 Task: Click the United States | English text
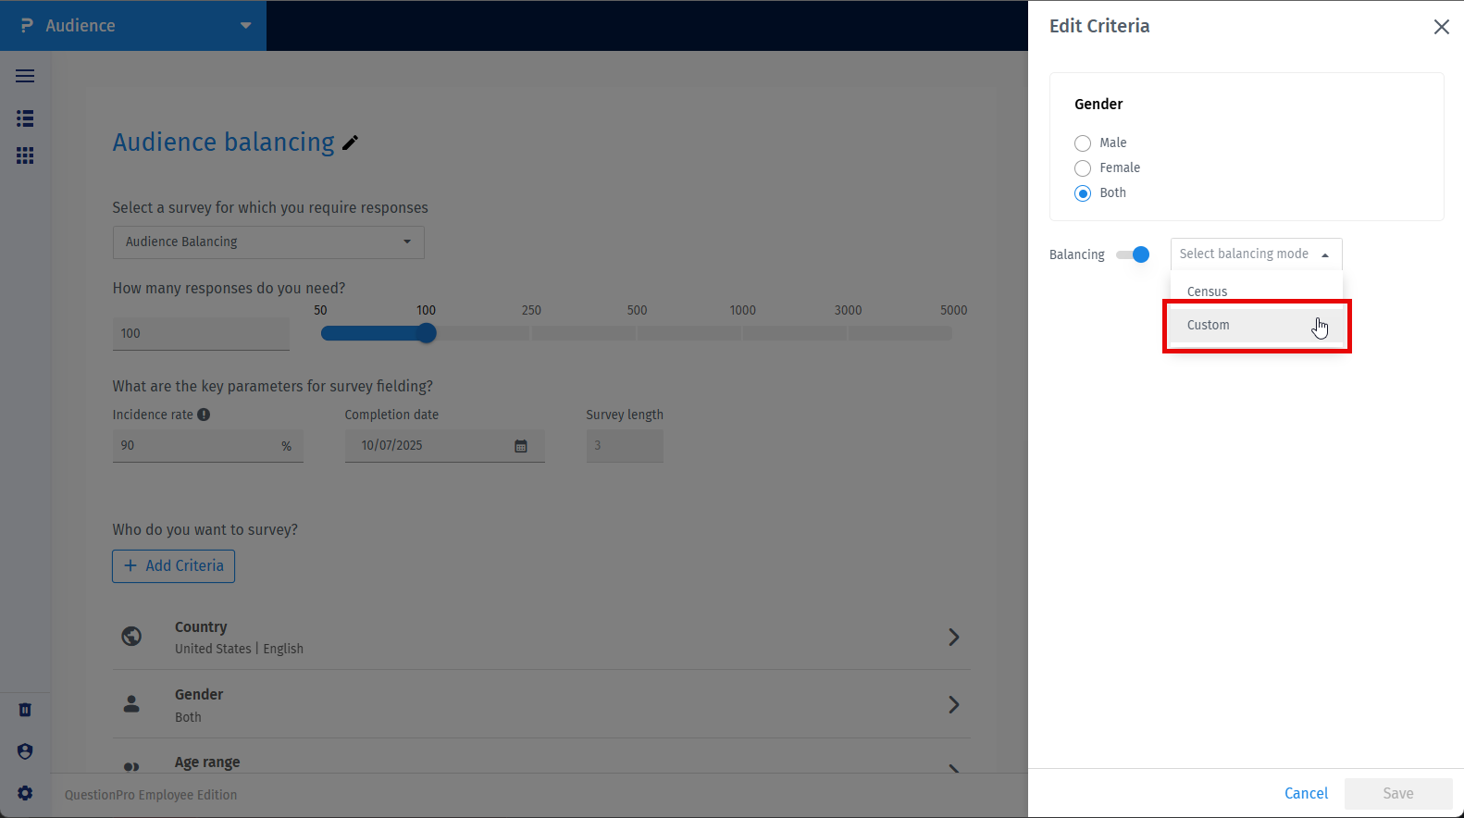tap(239, 649)
